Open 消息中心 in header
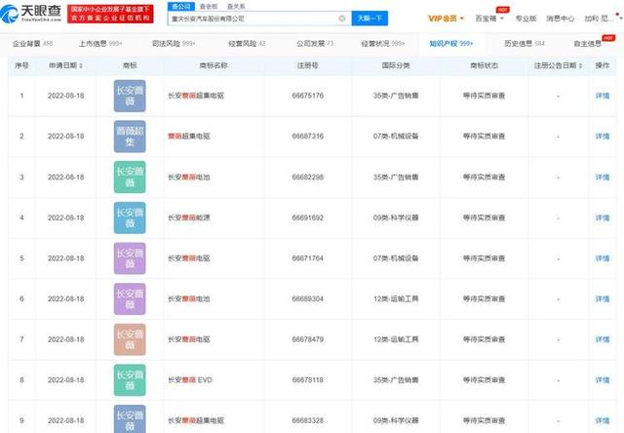 click(x=560, y=19)
